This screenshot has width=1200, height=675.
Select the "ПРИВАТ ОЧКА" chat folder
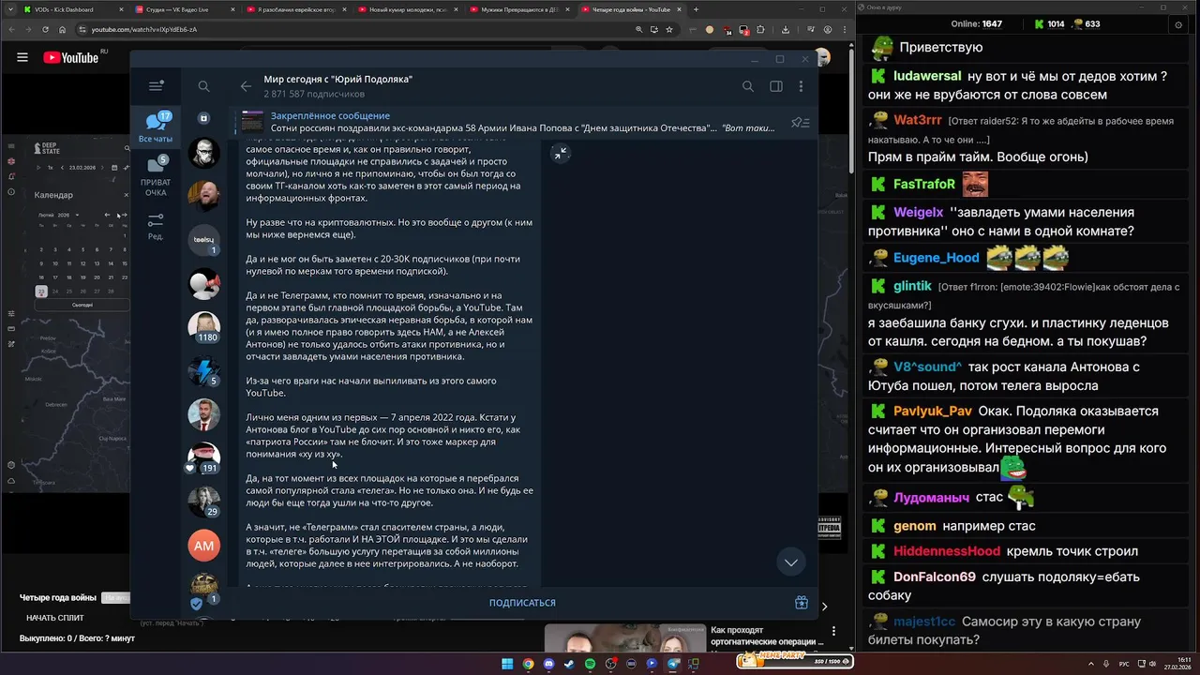(x=156, y=177)
